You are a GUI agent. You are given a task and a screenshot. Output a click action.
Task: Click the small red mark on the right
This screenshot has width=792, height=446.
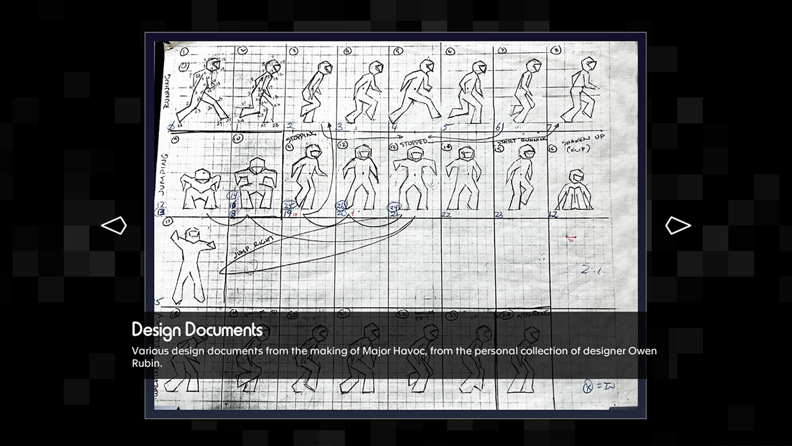pyautogui.click(x=571, y=237)
